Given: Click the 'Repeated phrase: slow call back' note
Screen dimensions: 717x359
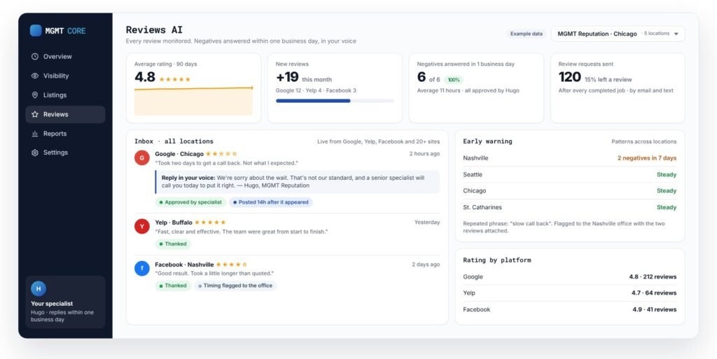Looking at the screenshot, I should (564, 227).
